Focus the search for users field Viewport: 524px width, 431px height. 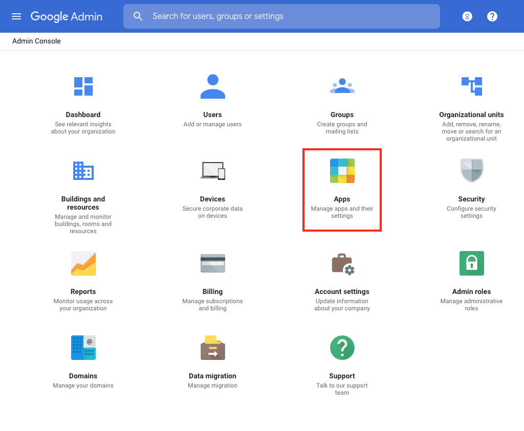pos(281,16)
